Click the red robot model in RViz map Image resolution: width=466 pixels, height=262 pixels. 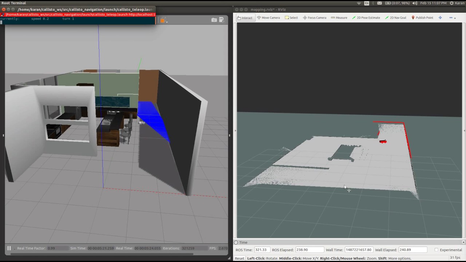tap(383, 142)
